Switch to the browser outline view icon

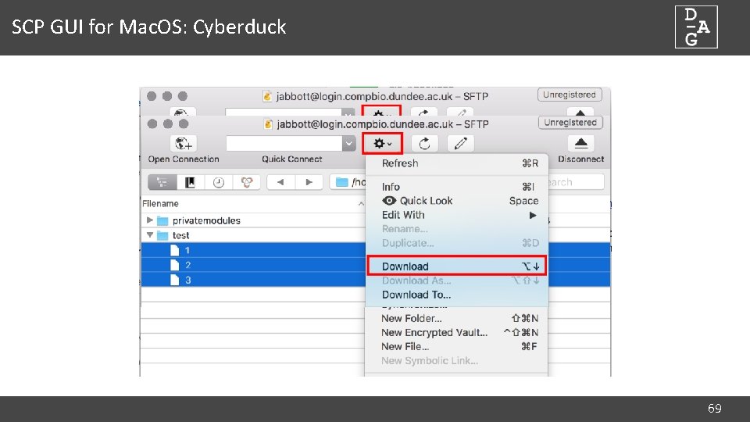tap(162, 182)
